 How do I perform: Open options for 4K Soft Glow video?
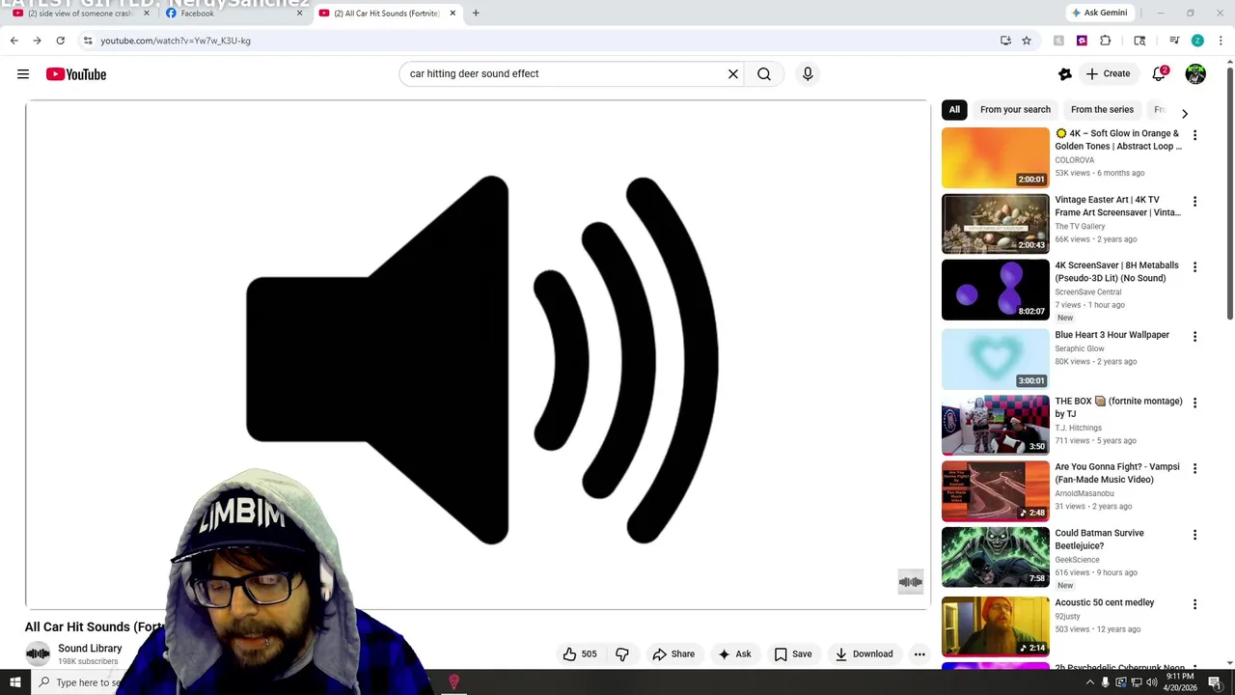[1194, 135]
